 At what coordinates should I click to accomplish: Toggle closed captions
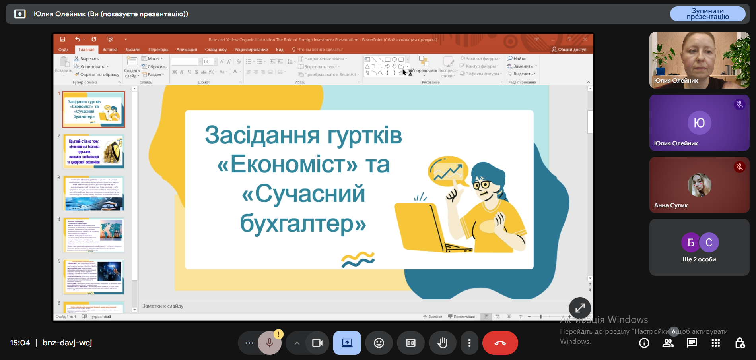pyautogui.click(x=410, y=343)
